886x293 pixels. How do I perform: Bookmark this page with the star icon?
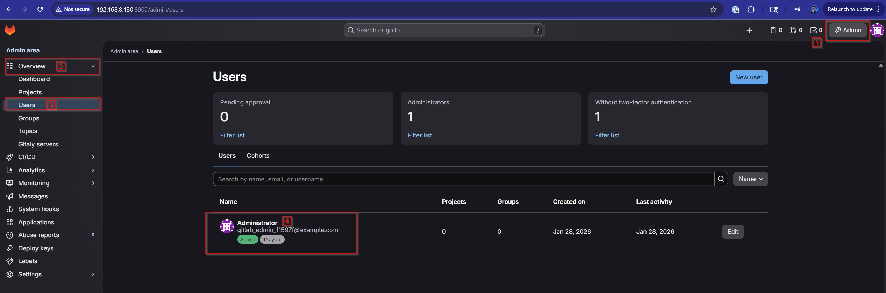[713, 9]
